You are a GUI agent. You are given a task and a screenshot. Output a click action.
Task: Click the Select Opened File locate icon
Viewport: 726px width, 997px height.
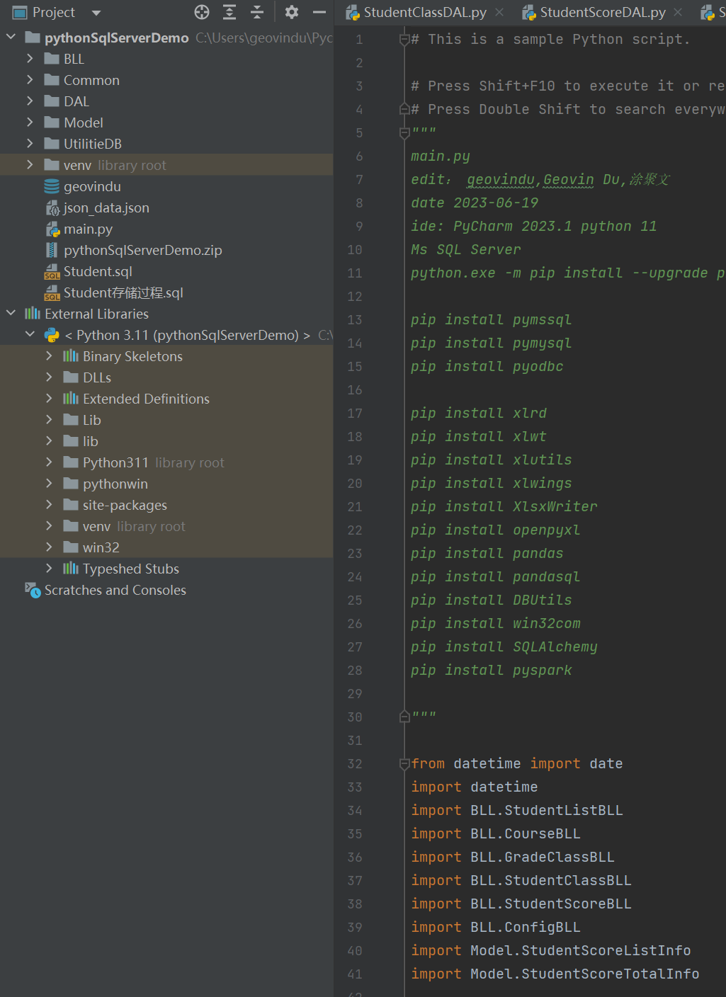[x=202, y=12]
